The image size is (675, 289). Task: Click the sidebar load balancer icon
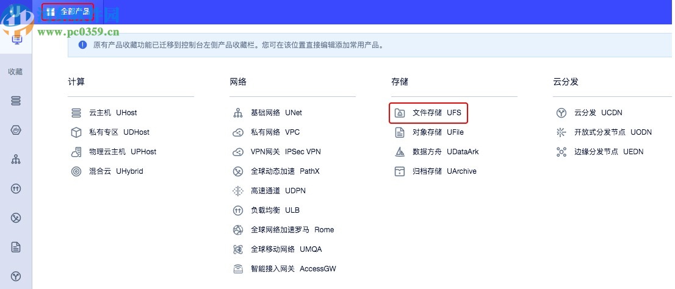(16, 189)
